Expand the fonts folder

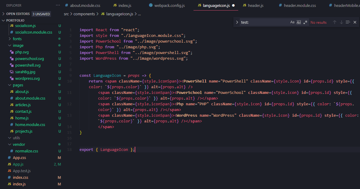pos(17,39)
